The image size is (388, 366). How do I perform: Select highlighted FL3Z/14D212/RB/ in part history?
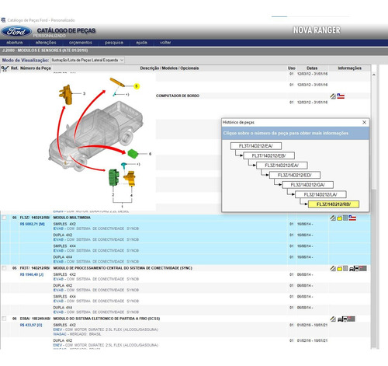click(334, 204)
